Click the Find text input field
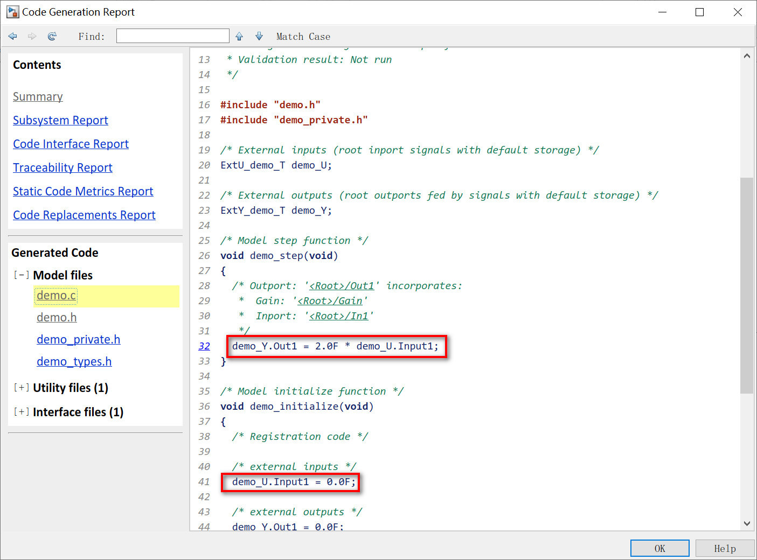 tap(173, 36)
